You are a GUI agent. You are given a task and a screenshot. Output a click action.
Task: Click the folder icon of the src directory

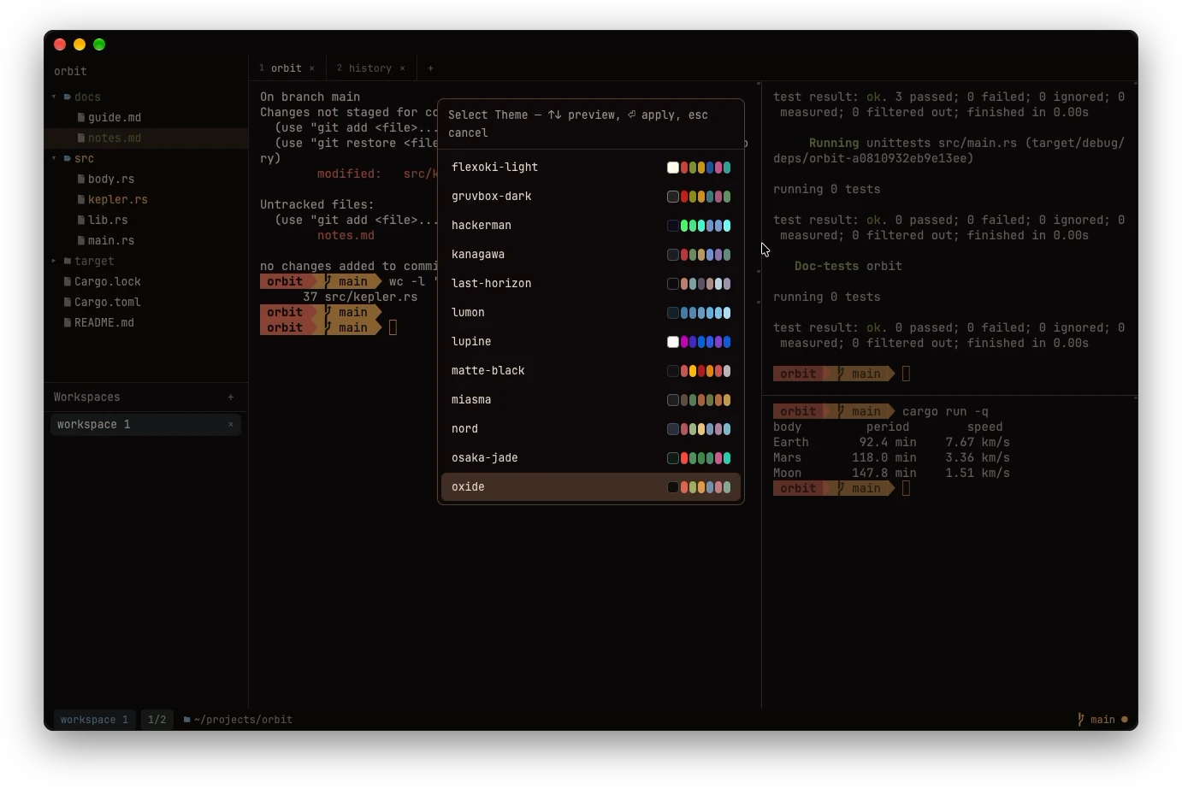click(68, 159)
